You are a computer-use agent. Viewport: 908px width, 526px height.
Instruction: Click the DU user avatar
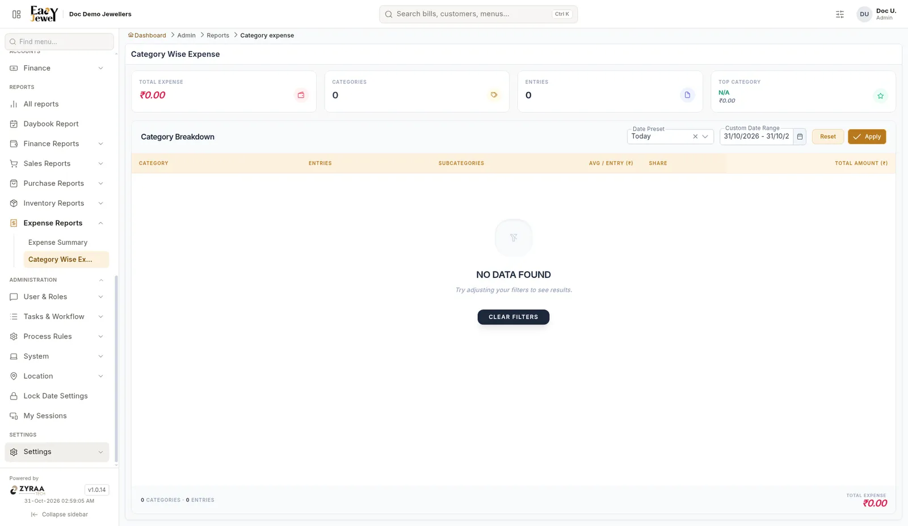tap(864, 14)
